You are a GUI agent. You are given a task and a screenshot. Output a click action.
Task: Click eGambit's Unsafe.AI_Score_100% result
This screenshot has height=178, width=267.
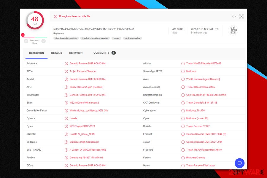coord(82,134)
